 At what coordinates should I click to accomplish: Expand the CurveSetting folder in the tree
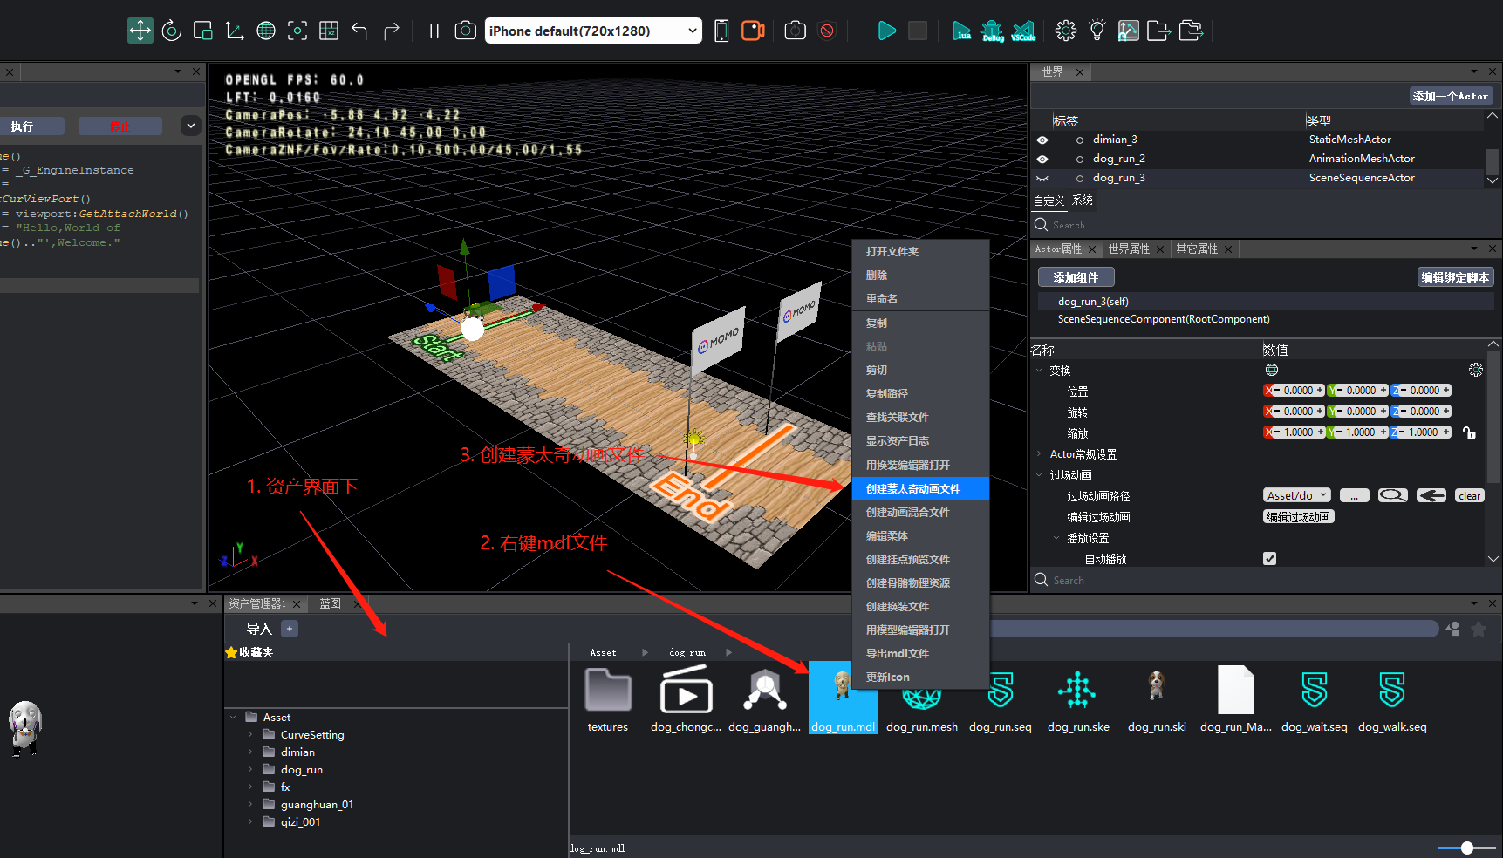click(250, 735)
